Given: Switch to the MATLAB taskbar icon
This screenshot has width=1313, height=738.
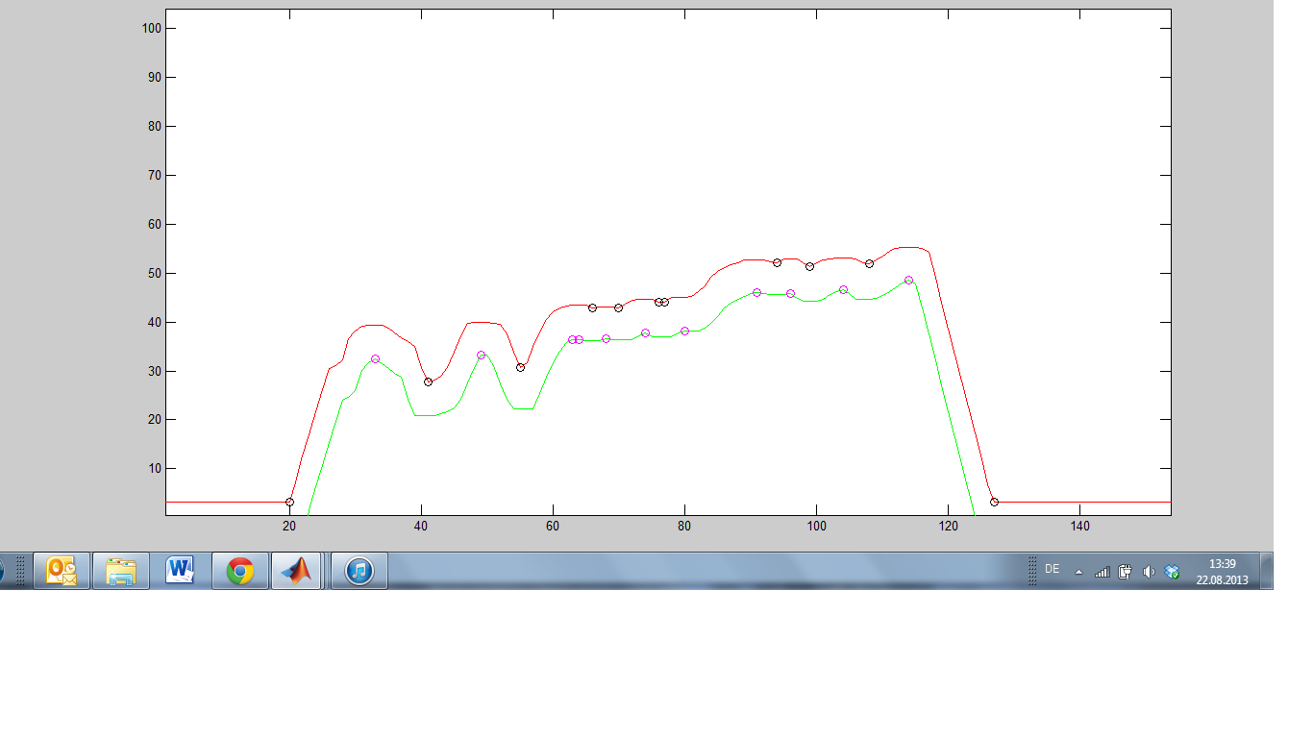Looking at the screenshot, I should click(x=297, y=571).
